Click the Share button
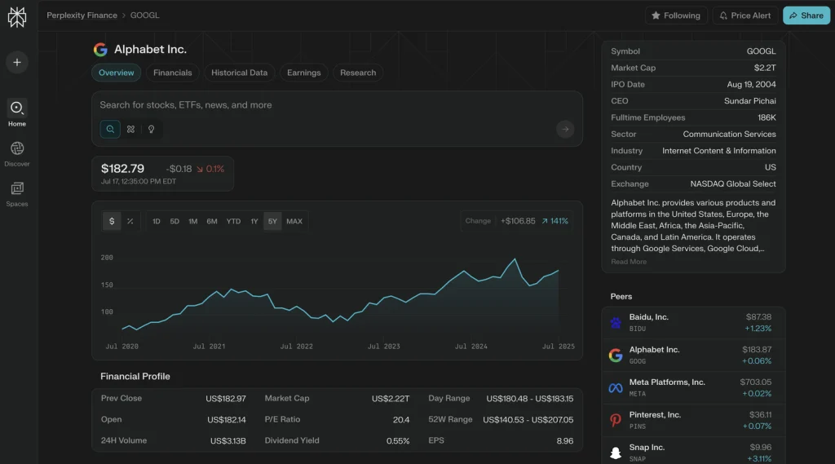 (x=806, y=15)
